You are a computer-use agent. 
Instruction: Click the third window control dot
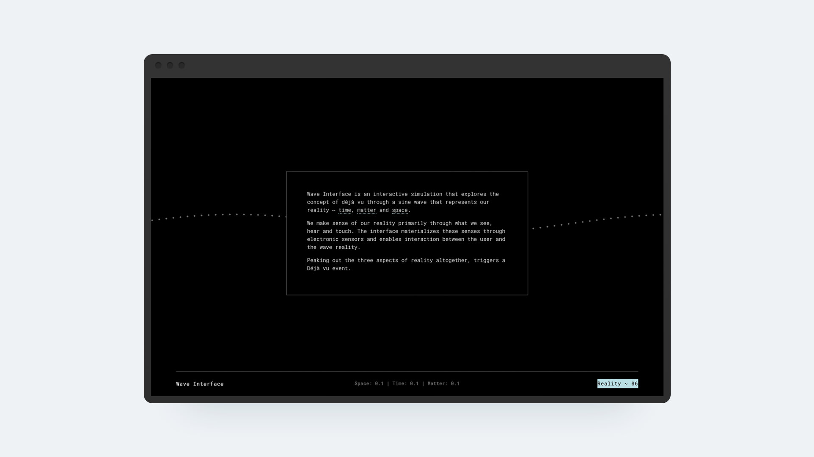coord(181,65)
